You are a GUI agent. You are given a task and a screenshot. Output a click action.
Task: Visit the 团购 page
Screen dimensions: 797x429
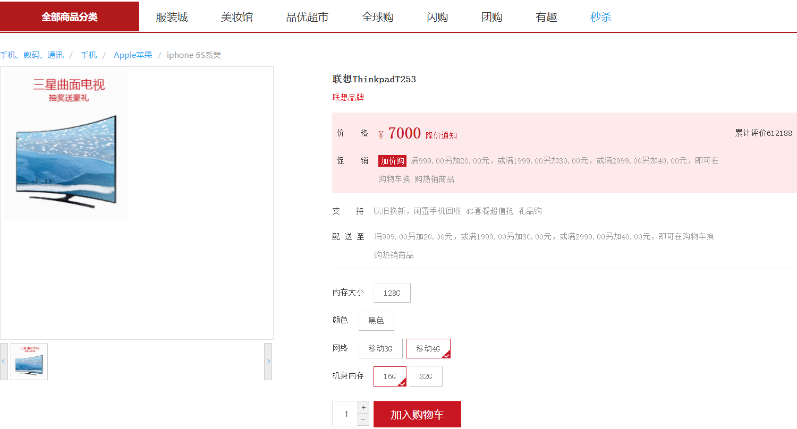pyautogui.click(x=492, y=17)
